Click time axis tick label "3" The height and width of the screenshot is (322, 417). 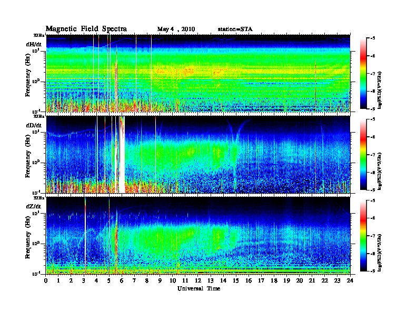84,281
